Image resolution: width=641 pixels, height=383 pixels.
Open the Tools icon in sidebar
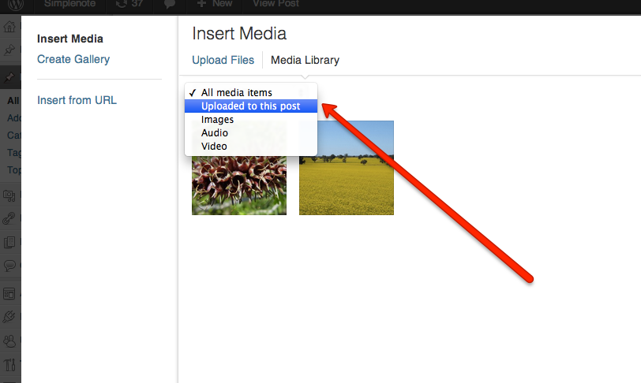click(9, 364)
